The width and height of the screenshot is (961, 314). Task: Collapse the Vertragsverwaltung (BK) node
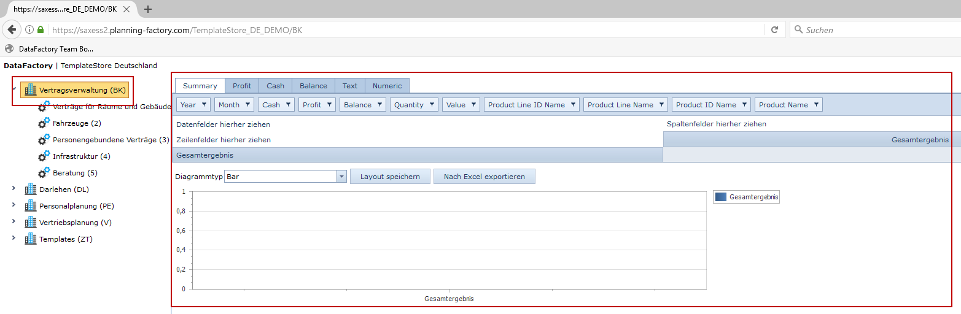pos(14,88)
